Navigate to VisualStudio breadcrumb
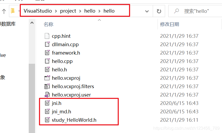Viewport: 222px width, 133px height. click(x=38, y=11)
